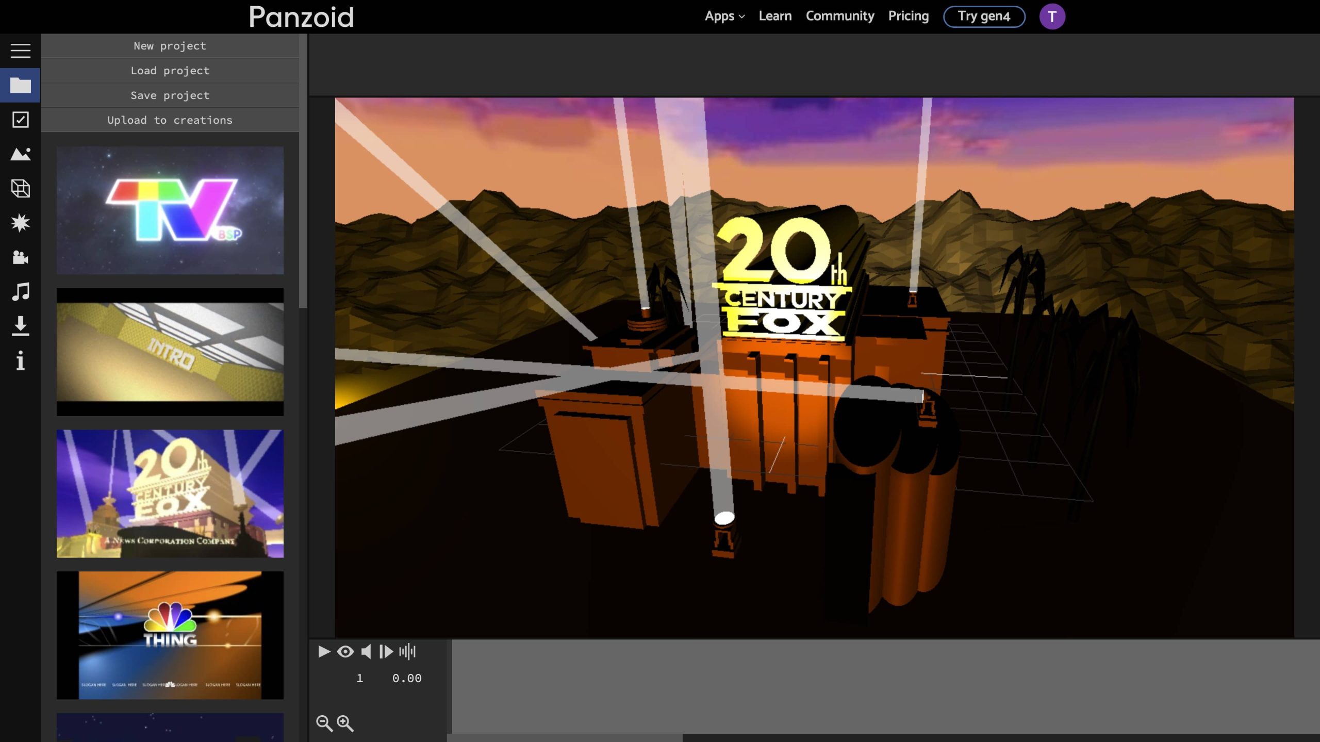Click the Try gen4 button
This screenshot has height=742, width=1320.
(x=984, y=17)
